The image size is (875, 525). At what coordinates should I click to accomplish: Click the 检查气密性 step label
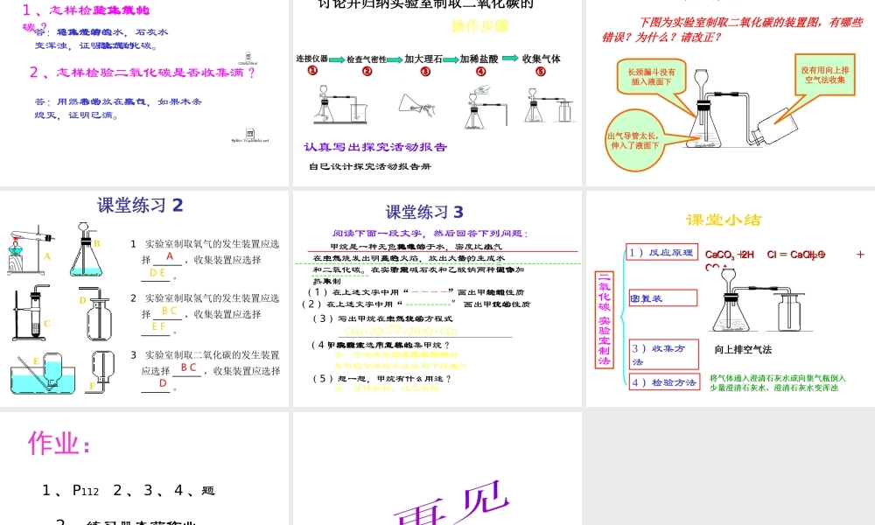367,59
